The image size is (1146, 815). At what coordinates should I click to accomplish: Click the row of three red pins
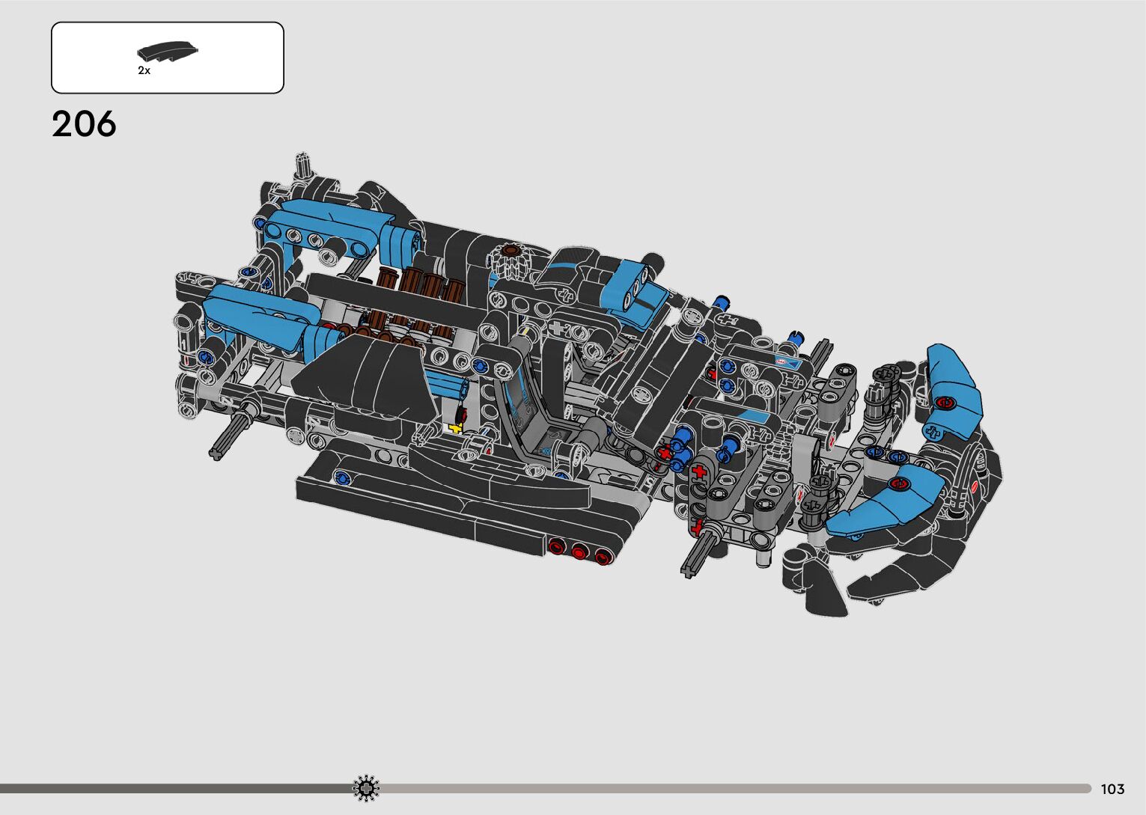(578, 552)
